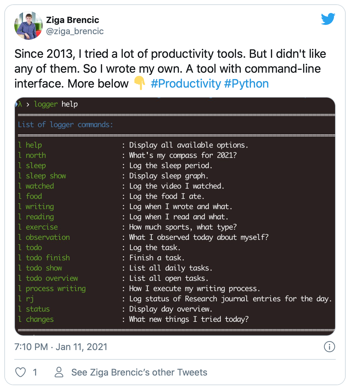
Task: Open the #Python hashtag link
Action: (246, 84)
